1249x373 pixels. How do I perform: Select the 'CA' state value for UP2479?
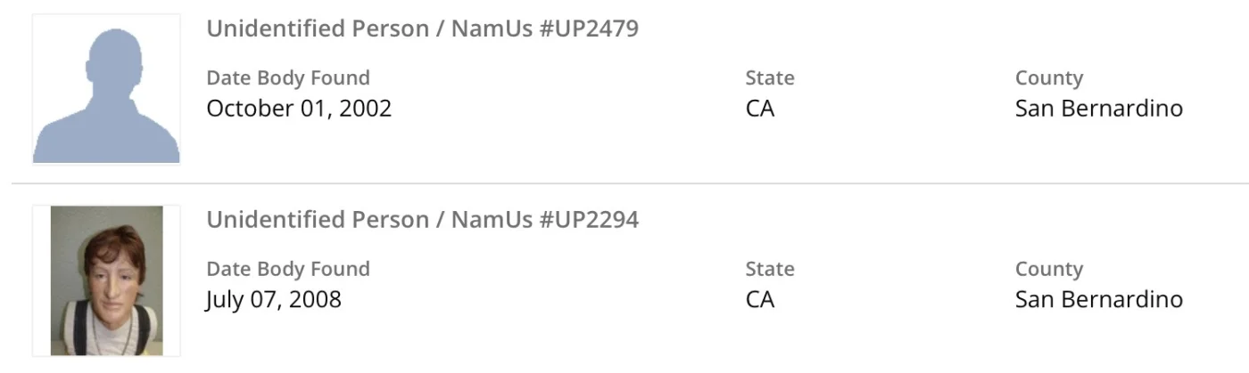pos(760,109)
